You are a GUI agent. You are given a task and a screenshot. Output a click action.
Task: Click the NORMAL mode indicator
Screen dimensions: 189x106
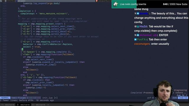[5, 98]
